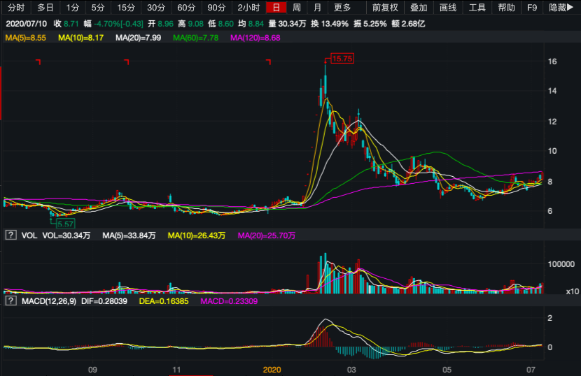Select the 月 monthly K-line tab
581x376 pixels.
point(317,7)
